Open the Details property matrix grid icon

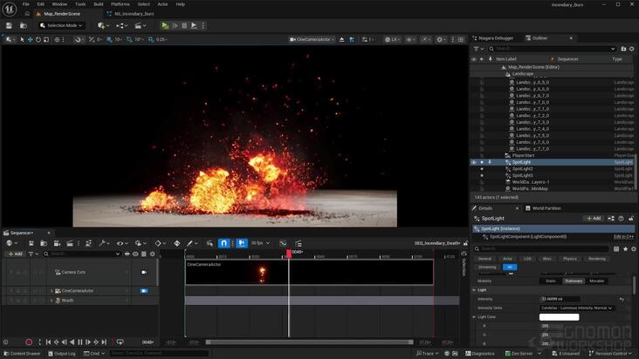616,248
